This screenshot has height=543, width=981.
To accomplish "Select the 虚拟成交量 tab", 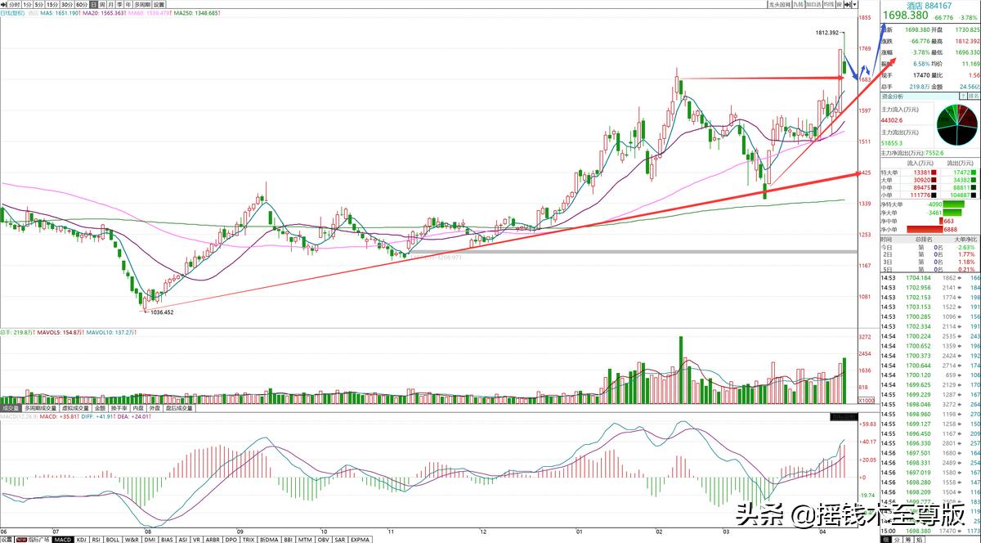I will click(x=75, y=407).
